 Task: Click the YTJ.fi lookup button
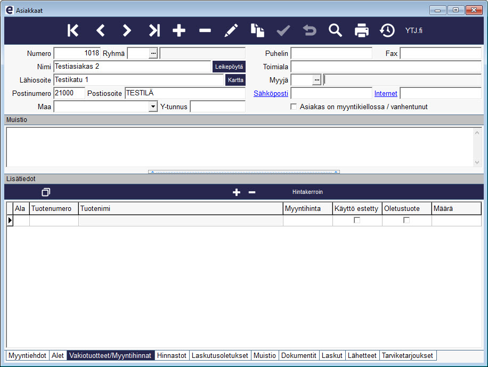(413, 30)
